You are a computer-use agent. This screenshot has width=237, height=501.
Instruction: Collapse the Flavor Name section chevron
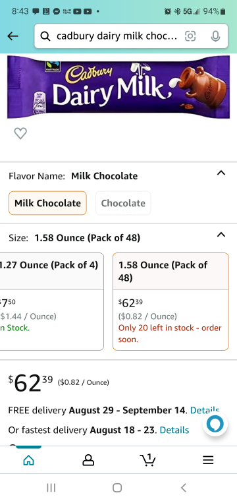(221, 173)
